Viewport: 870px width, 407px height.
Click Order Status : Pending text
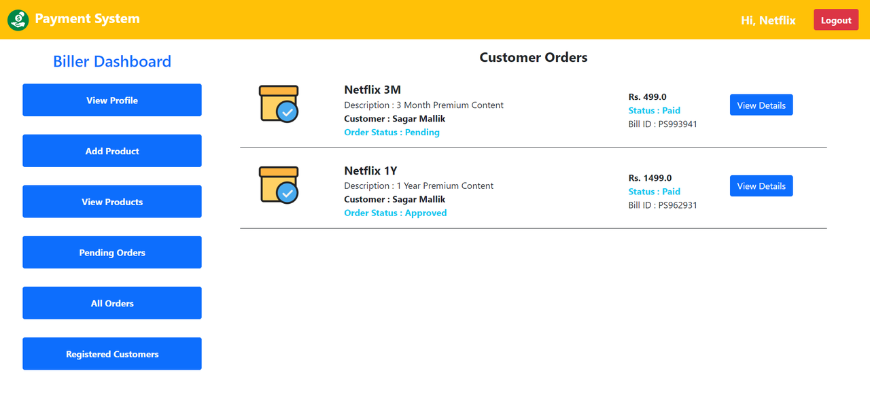click(x=391, y=132)
